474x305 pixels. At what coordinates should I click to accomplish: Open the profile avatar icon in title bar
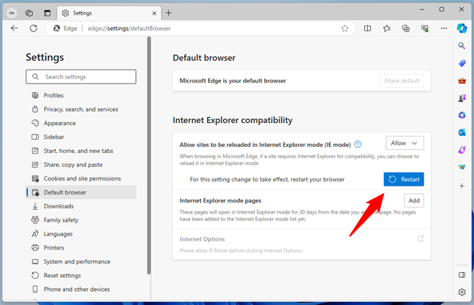click(12, 13)
